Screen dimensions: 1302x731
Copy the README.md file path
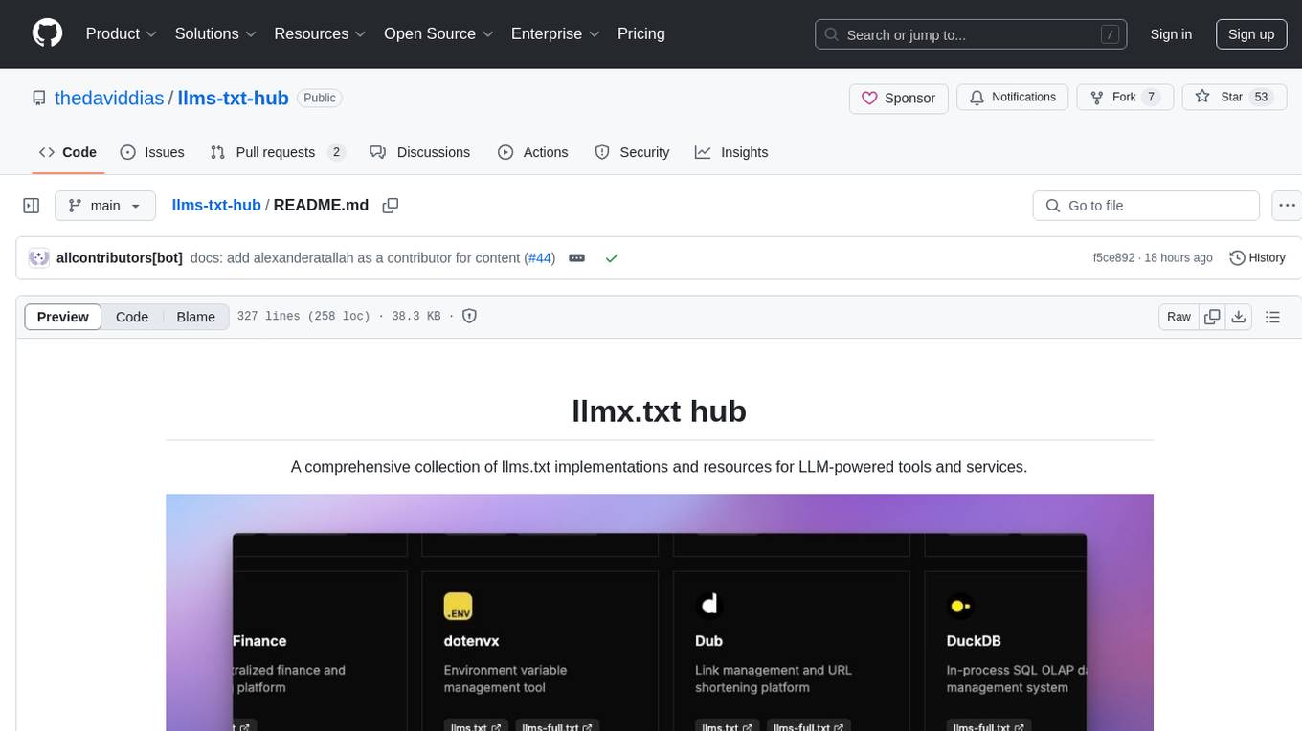[390, 206]
